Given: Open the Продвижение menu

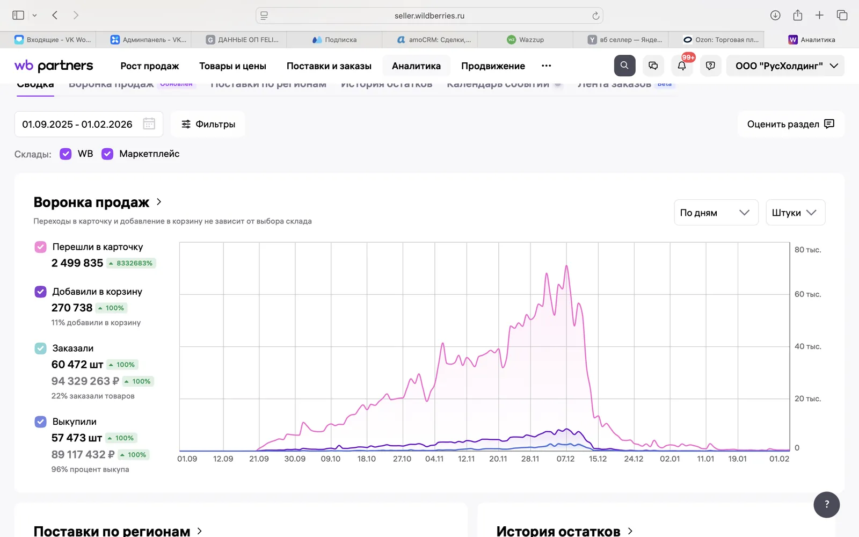Looking at the screenshot, I should (493, 66).
